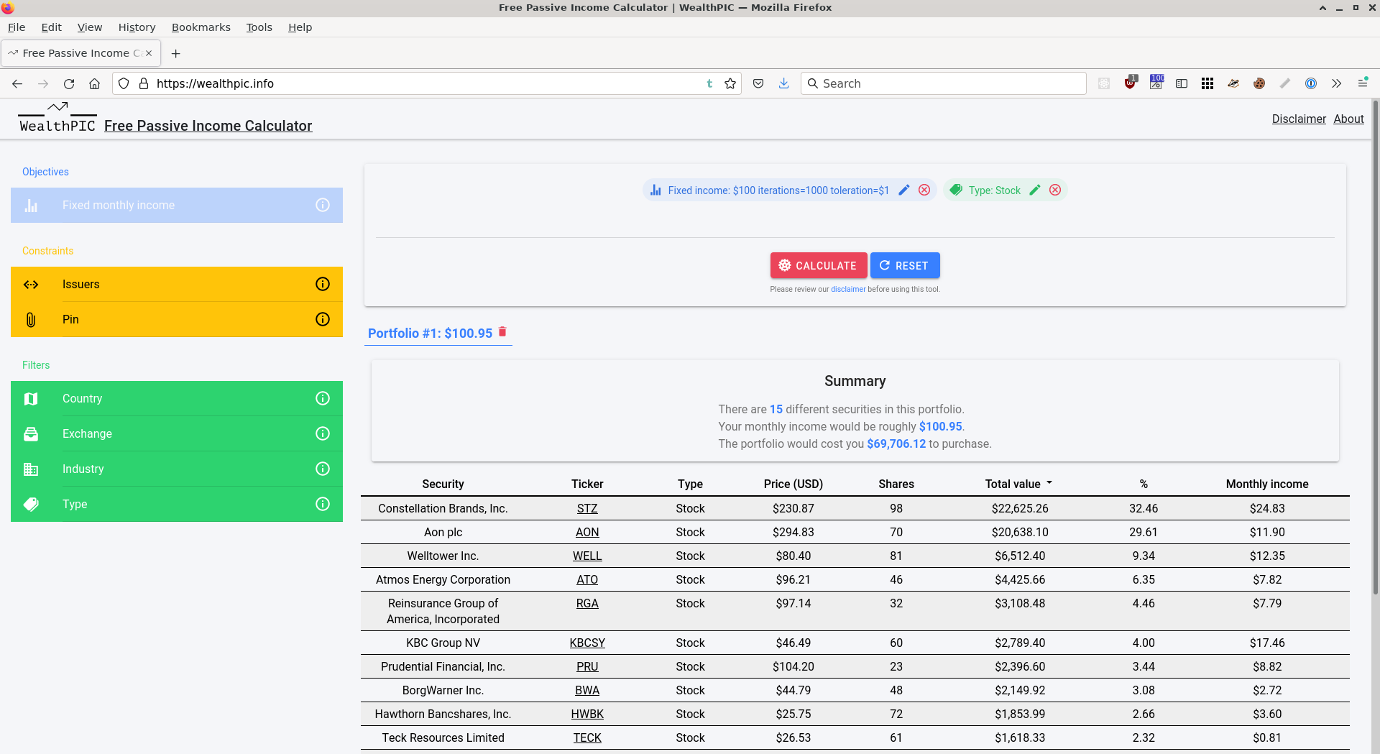Click the Free Passive Income Calculator heading link
Screen dimensions: 1380x754
(208, 126)
